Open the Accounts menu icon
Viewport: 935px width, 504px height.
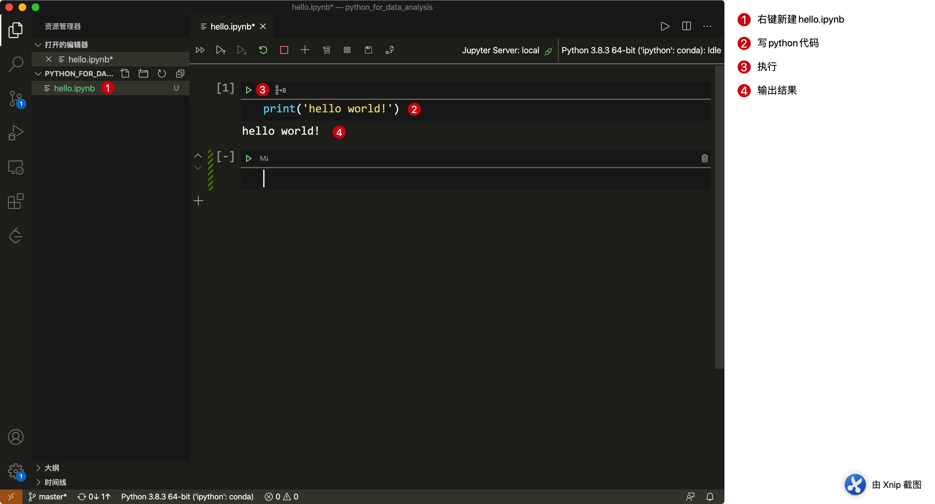click(15, 437)
